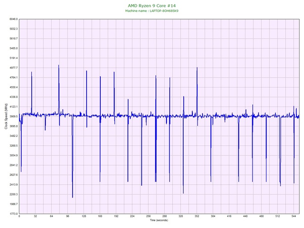Click the 352 seconds tick label
The width and height of the screenshot is (304, 228).
pyautogui.click(x=197, y=216)
